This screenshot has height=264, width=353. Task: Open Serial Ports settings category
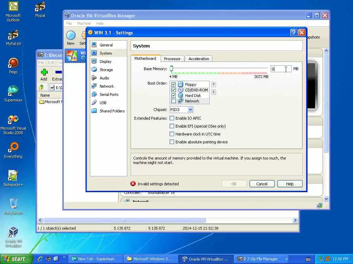[x=109, y=95]
